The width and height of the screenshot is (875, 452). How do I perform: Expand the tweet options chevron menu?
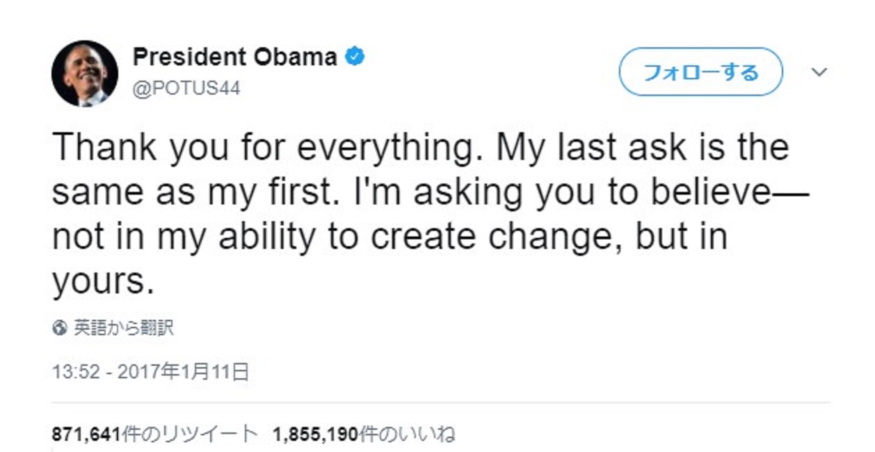coord(820,72)
